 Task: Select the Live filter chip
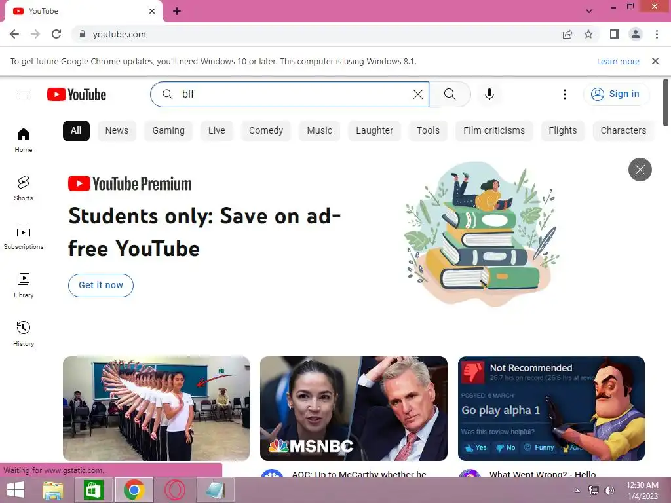click(x=216, y=130)
